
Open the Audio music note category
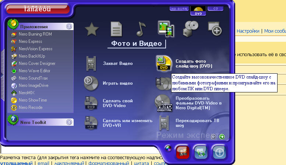point(141,29)
